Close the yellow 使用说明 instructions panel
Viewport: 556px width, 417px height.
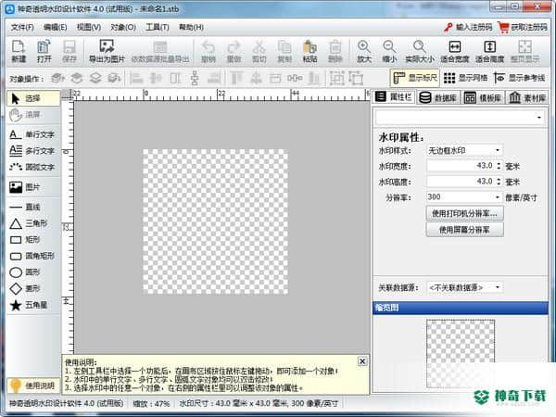pos(362,361)
